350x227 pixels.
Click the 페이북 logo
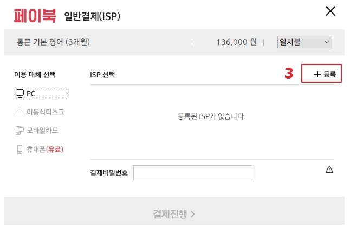[35, 16]
